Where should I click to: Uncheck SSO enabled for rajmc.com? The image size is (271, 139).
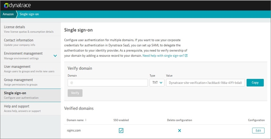121,131
